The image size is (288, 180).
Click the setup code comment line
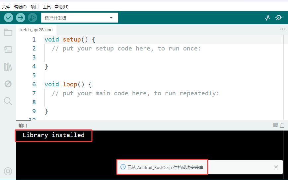coord(126,48)
